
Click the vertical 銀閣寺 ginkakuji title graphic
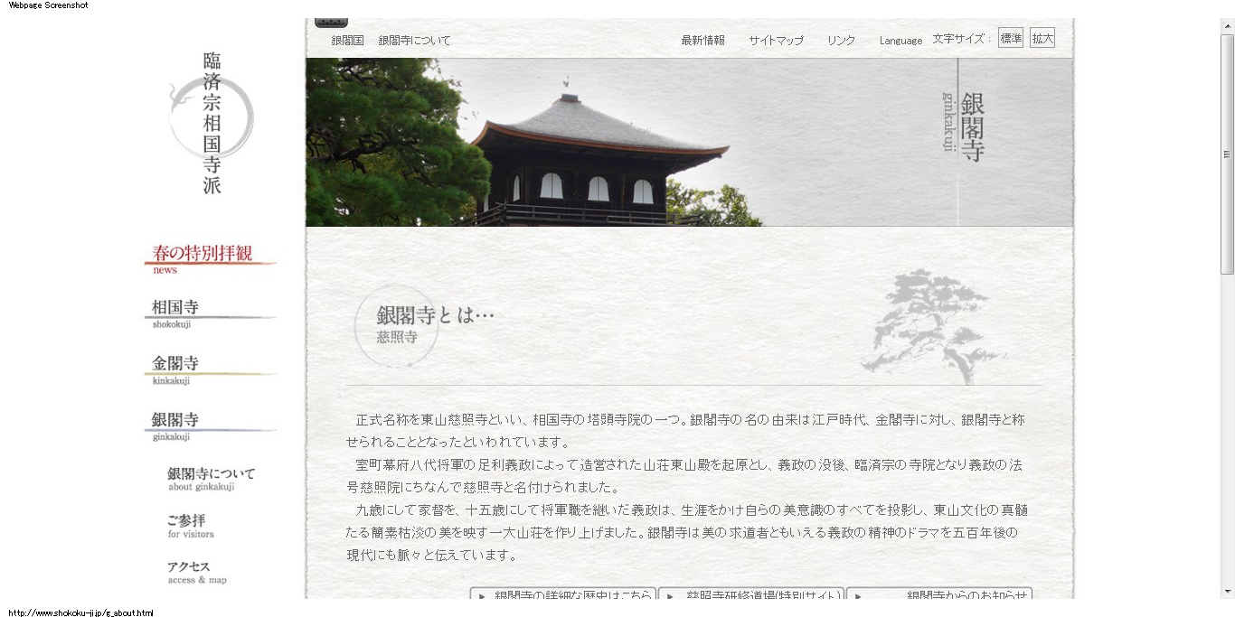(x=964, y=126)
